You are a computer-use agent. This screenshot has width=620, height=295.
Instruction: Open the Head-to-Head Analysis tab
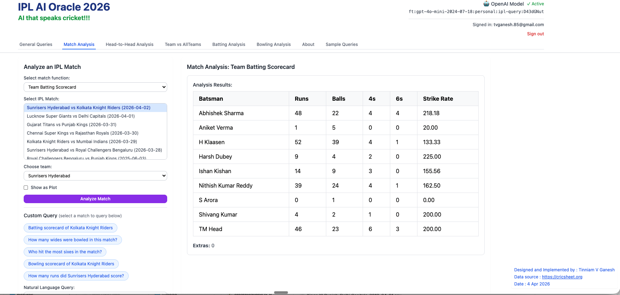point(129,45)
